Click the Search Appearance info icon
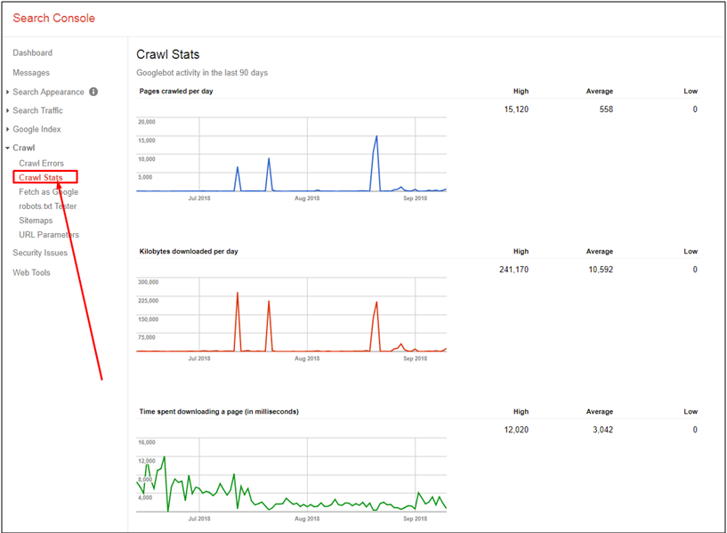The width and height of the screenshot is (727, 533). (x=93, y=92)
